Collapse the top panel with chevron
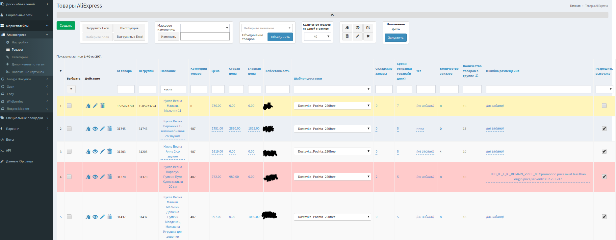Viewport: 616px width, 240px height. click(332, 15)
